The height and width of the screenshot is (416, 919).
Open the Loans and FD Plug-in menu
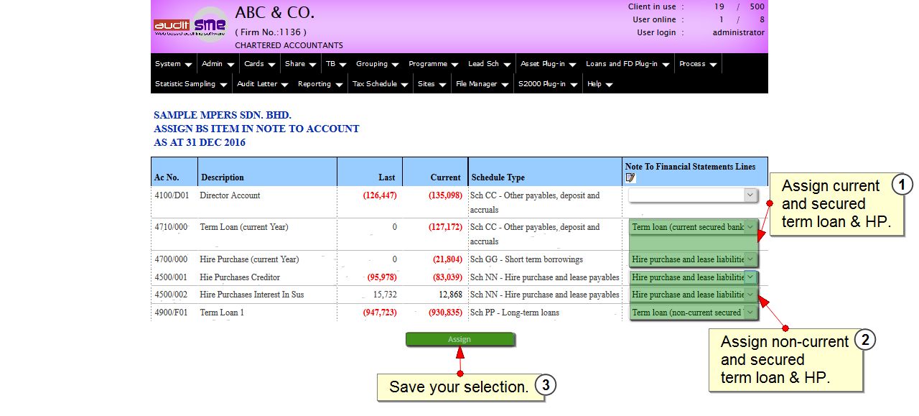(627, 64)
